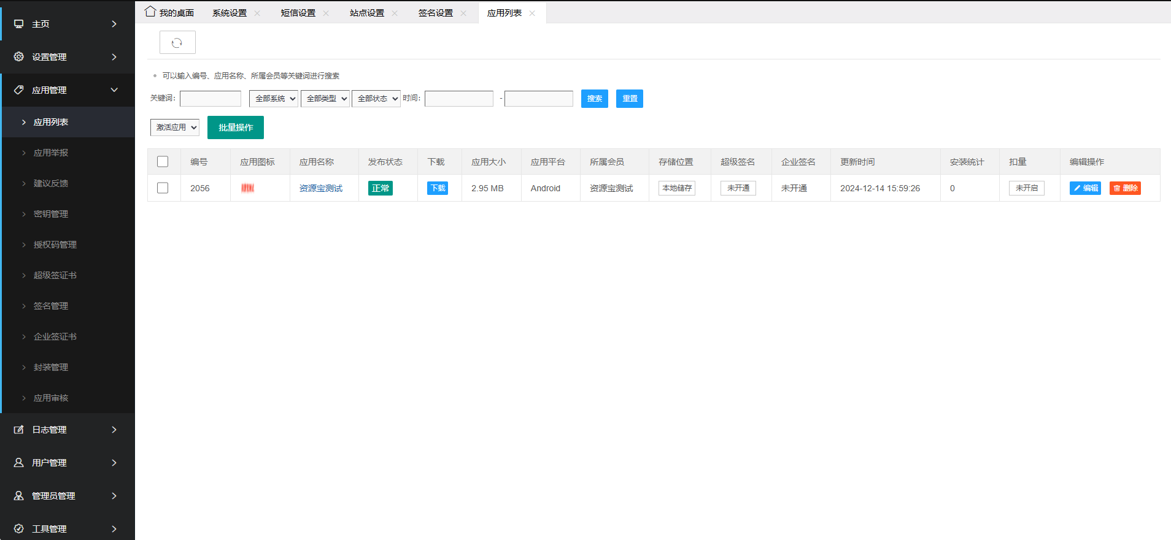Focus the start time input field

[x=459, y=99]
